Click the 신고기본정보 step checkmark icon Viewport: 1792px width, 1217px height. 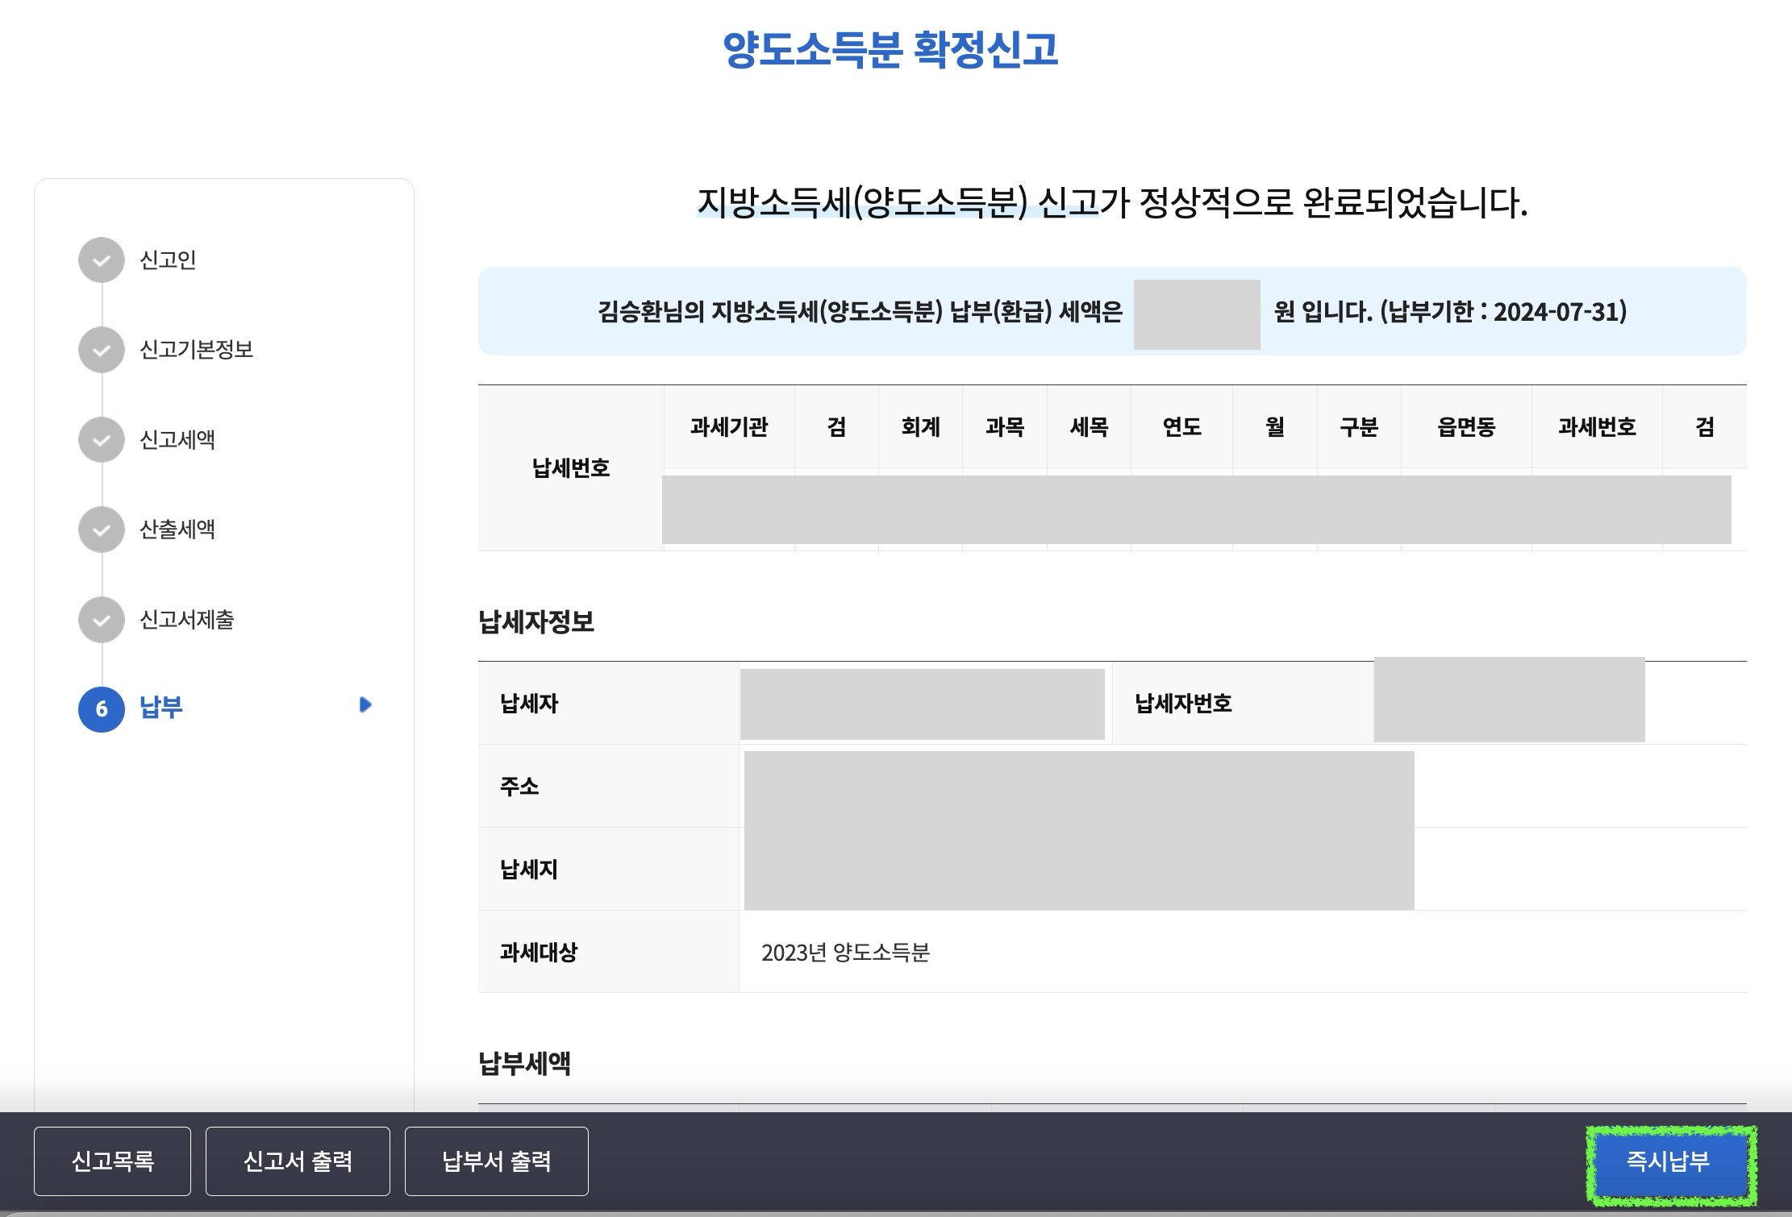pyautogui.click(x=101, y=350)
